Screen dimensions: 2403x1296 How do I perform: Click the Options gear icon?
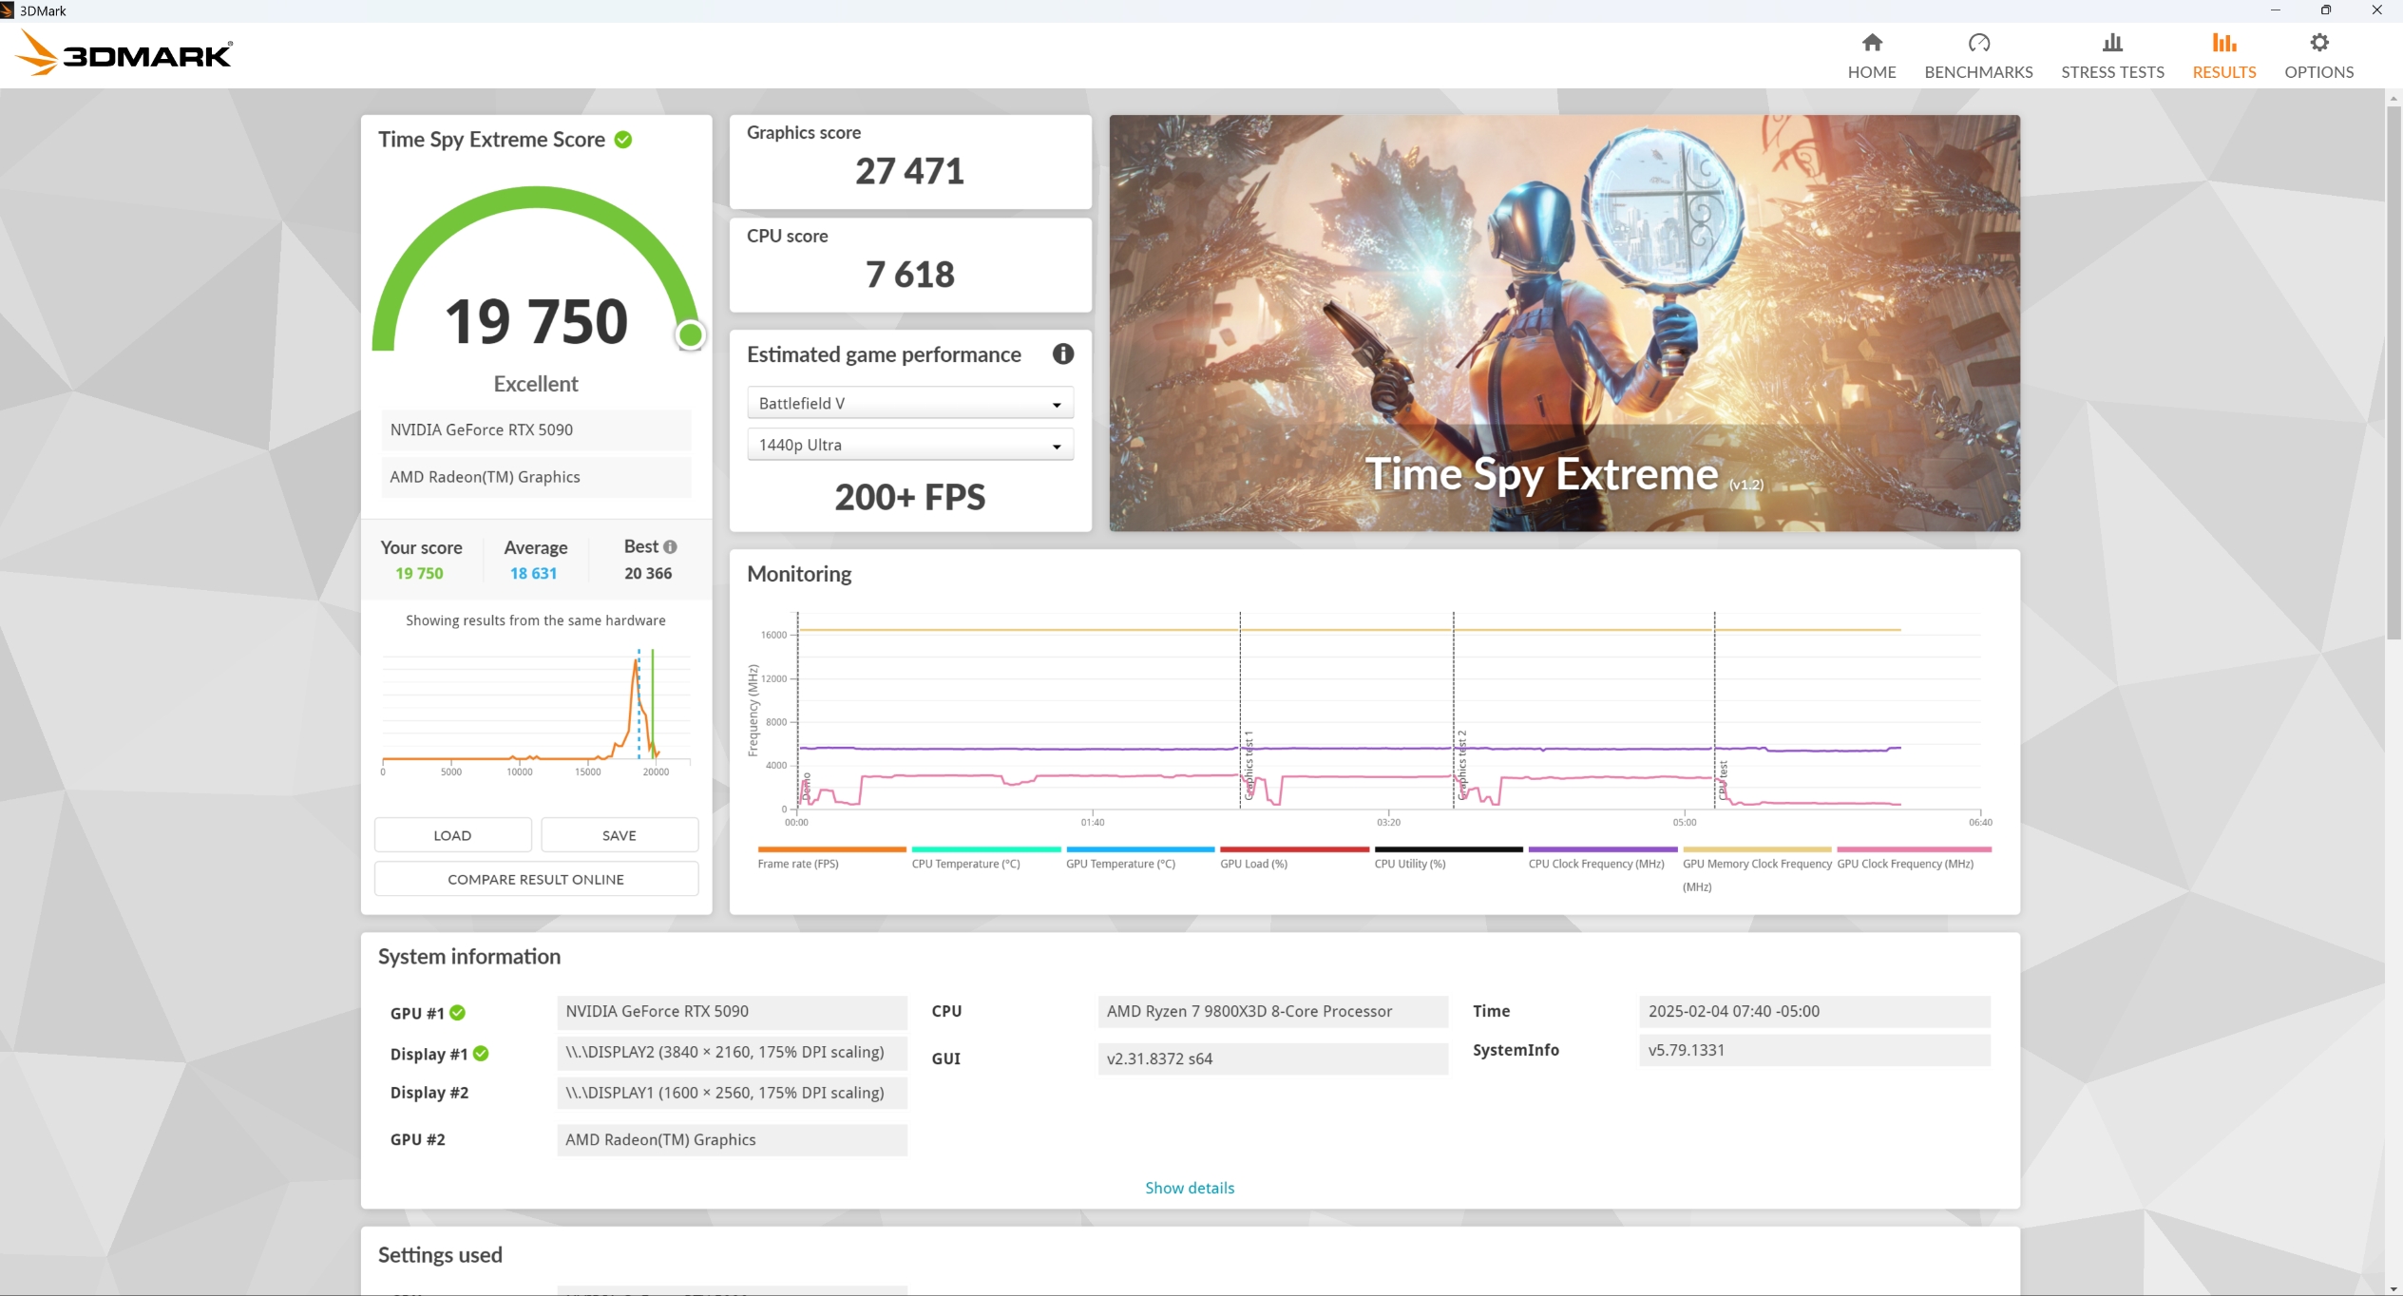(x=2319, y=43)
